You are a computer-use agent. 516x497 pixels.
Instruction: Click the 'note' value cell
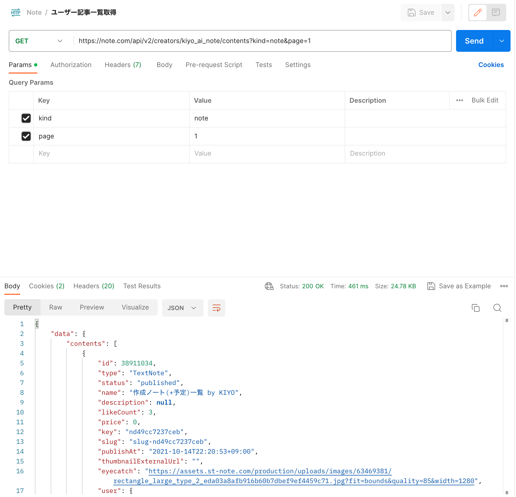click(267, 118)
